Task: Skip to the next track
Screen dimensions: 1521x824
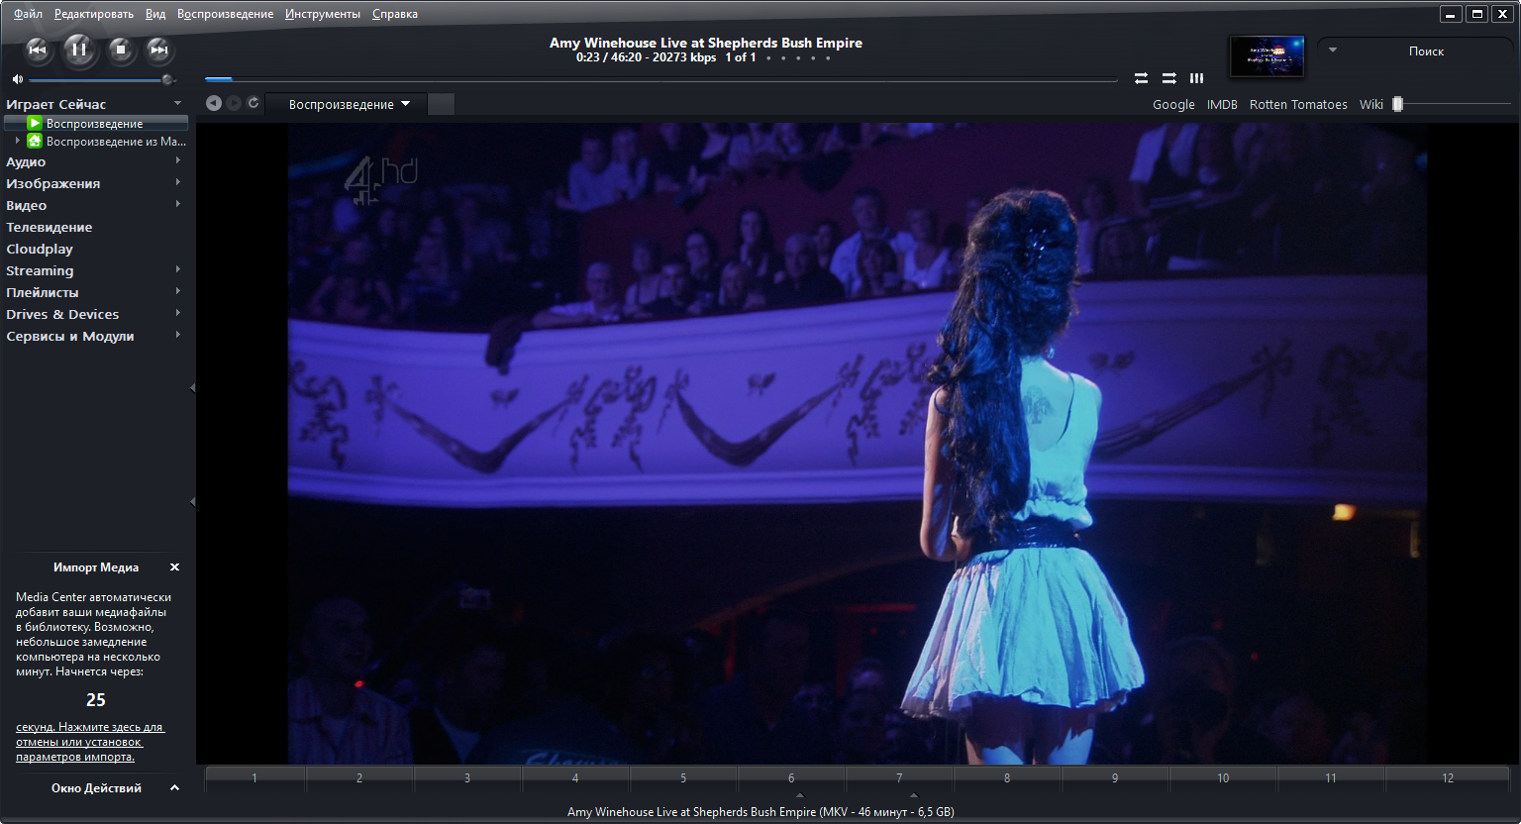Action: click(158, 50)
